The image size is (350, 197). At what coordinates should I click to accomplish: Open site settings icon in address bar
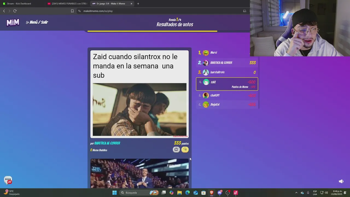pyautogui.click(x=79, y=11)
